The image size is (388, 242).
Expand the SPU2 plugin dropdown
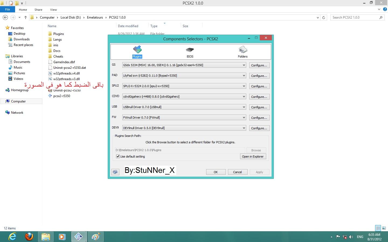pos(244,86)
